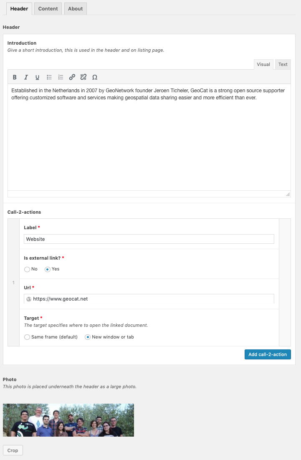
Task: Remove link with the unlink icon
Action: point(83,77)
